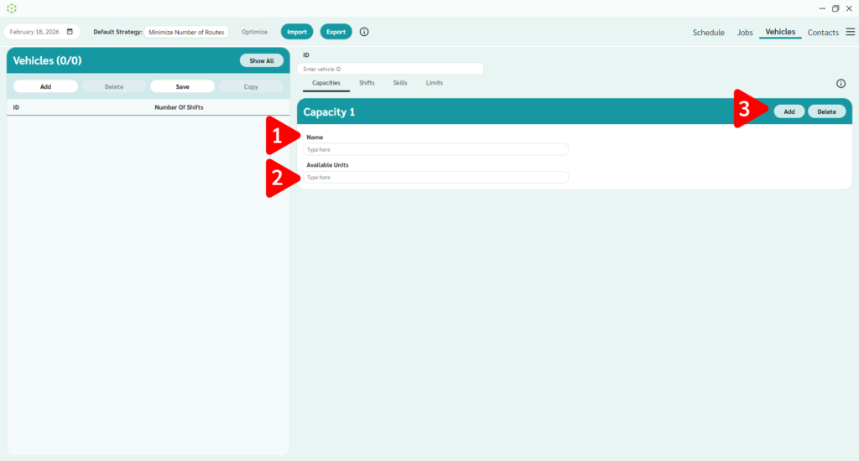Click Add in the Vehicles list toolbar
This screenshot has width=859, height=461.
[45, 86]
